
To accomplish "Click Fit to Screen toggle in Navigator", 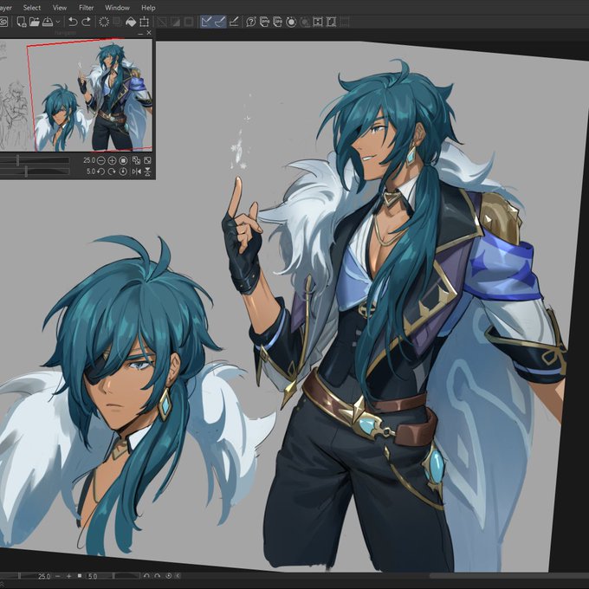I will tap(136, 160).
